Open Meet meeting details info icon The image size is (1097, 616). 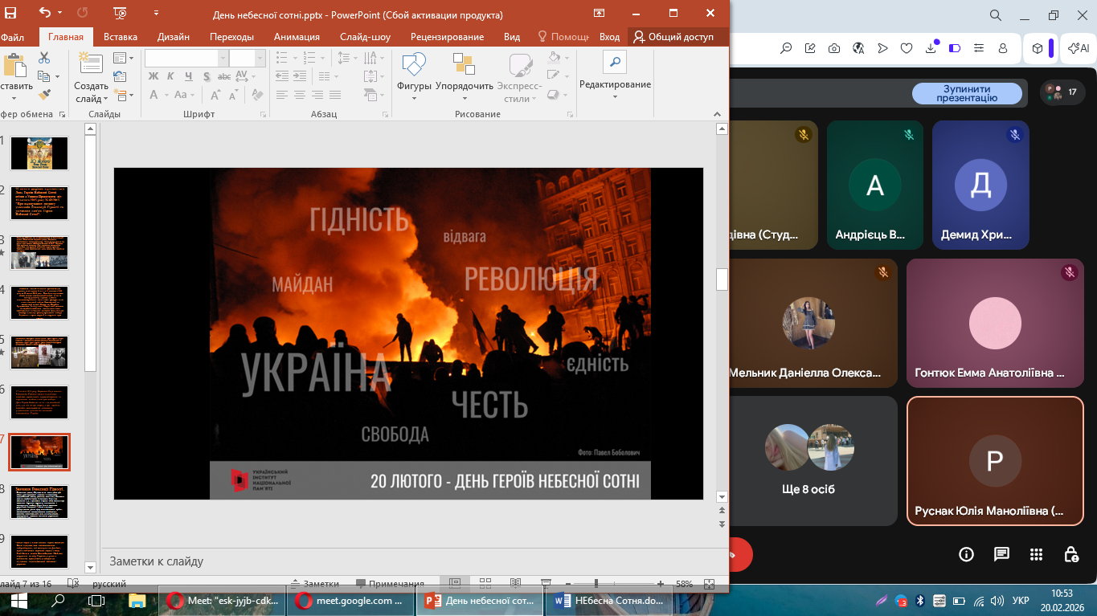[x=966, y=554]
